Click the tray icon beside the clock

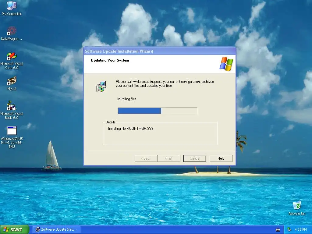click(x=289, y=229)
